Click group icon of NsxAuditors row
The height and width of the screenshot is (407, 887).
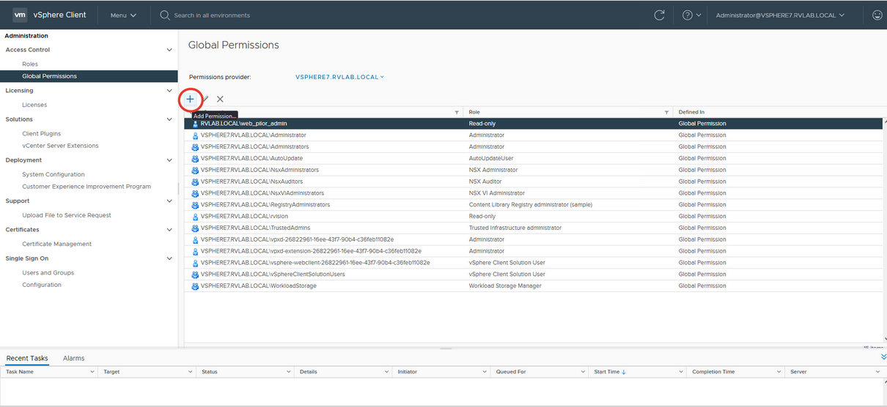tap(195, 182)
